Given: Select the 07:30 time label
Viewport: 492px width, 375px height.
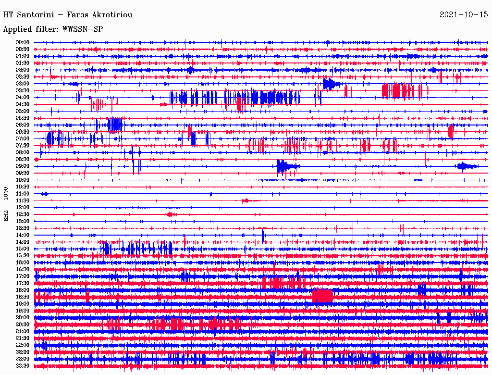Looking at the screenshot, I should 23,146.
